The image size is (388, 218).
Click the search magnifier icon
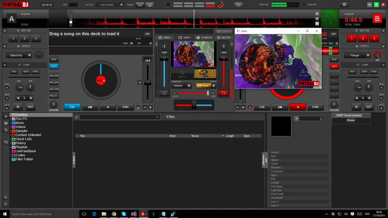pos(77,117)
